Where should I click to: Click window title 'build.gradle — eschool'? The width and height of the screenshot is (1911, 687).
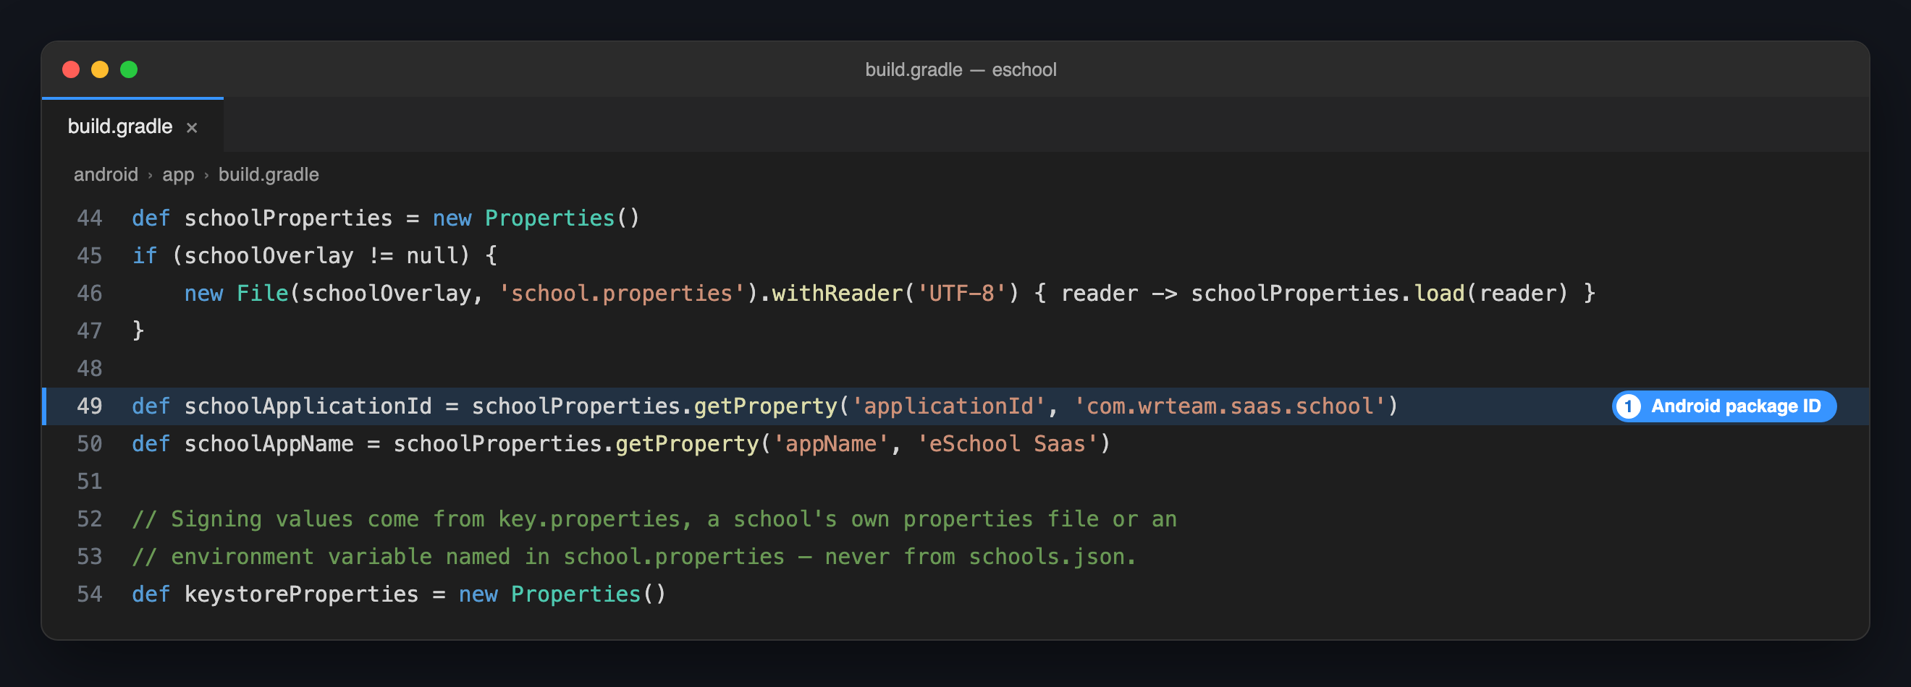961,69
